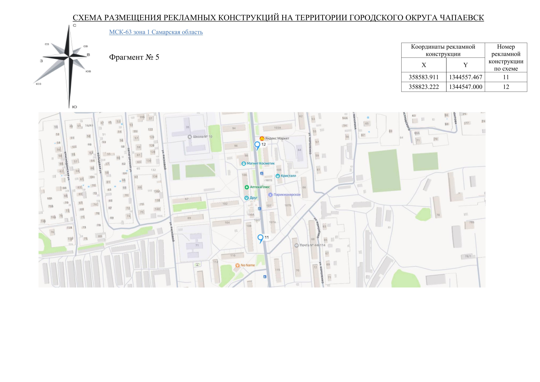Click the Школа № 10 school icon
The height and width of the screenshot is (382, 540).
(x=190, y=137)
